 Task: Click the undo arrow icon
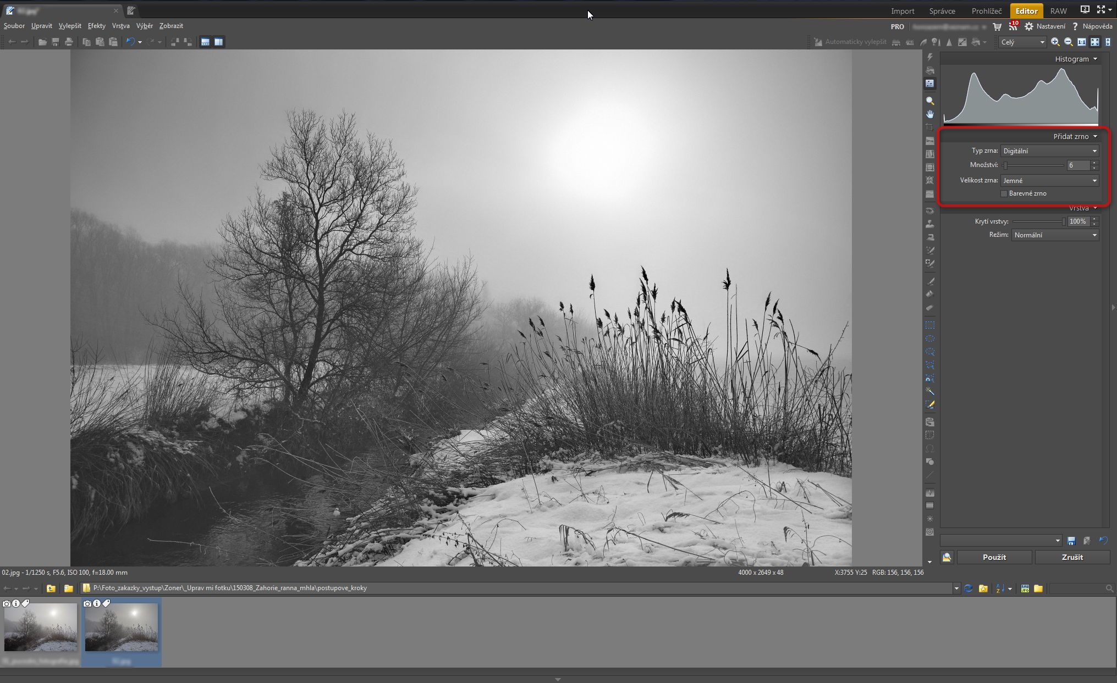[130, 42]
